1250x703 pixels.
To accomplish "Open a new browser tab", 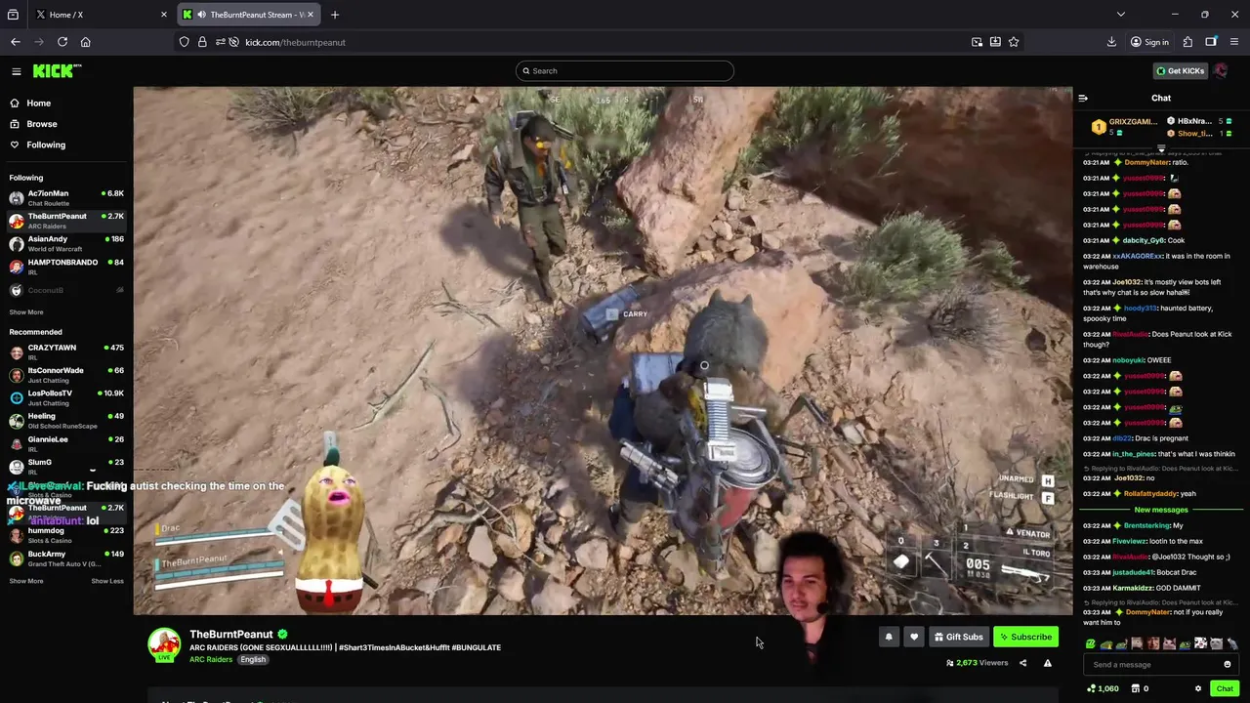I will (x=335, y=15).
